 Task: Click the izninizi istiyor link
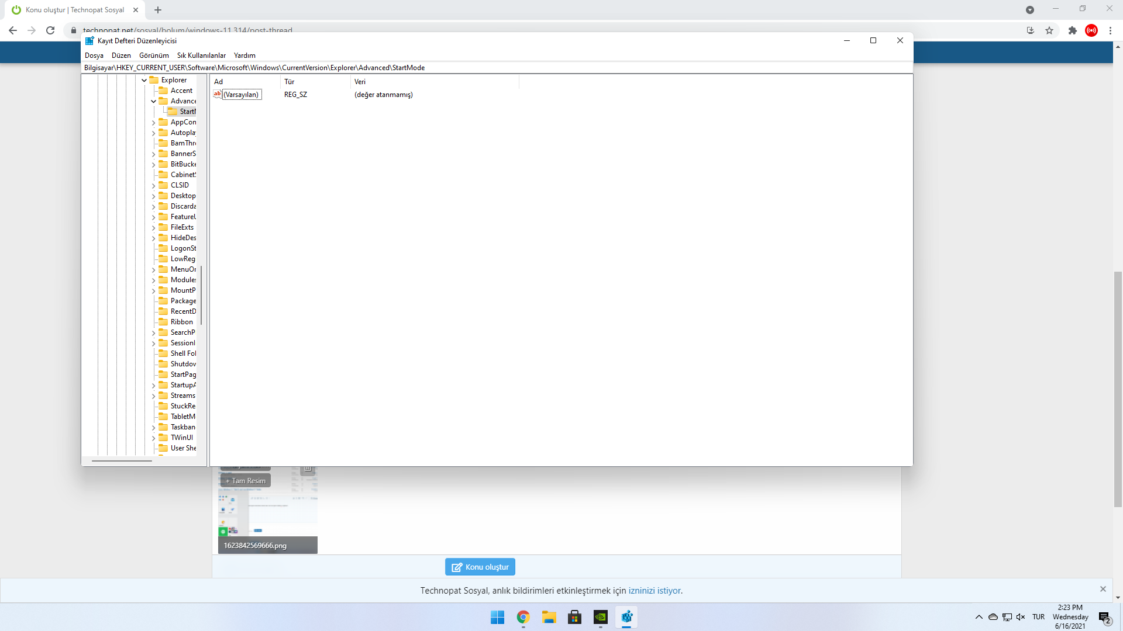654,591
